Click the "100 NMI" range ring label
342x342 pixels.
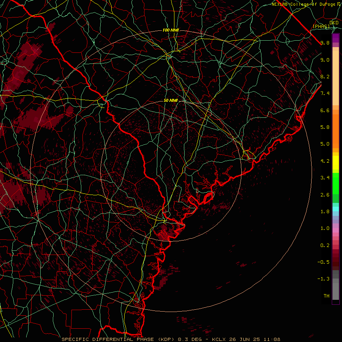pos(171,30)
